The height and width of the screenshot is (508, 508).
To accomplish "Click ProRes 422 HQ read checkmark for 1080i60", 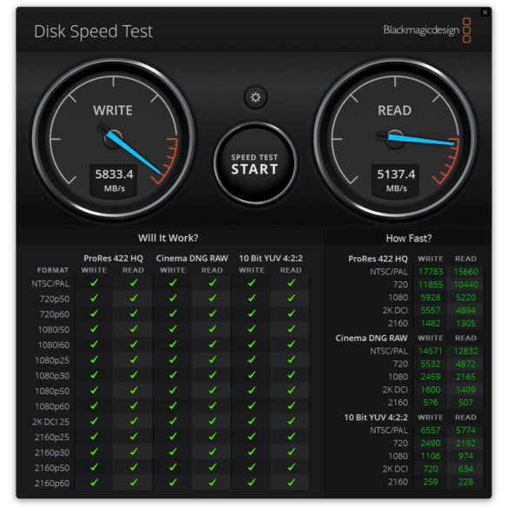I will [134, 344].
